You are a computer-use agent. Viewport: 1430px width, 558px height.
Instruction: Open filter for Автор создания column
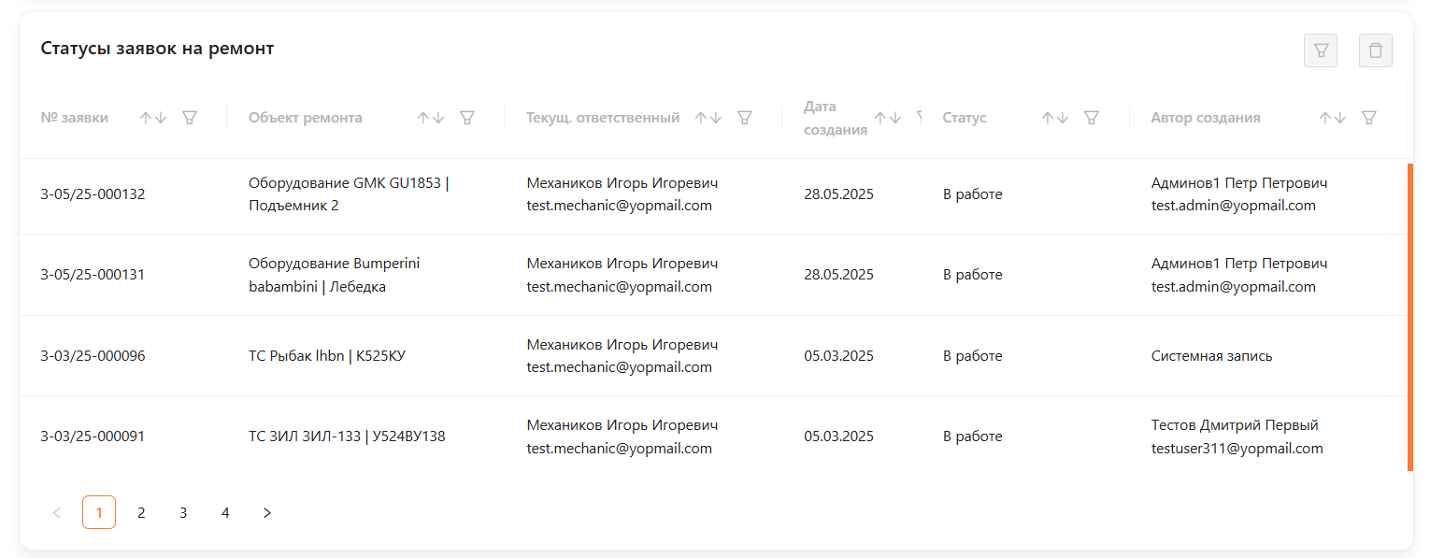pyautogui.click(x=1368, y=118)
